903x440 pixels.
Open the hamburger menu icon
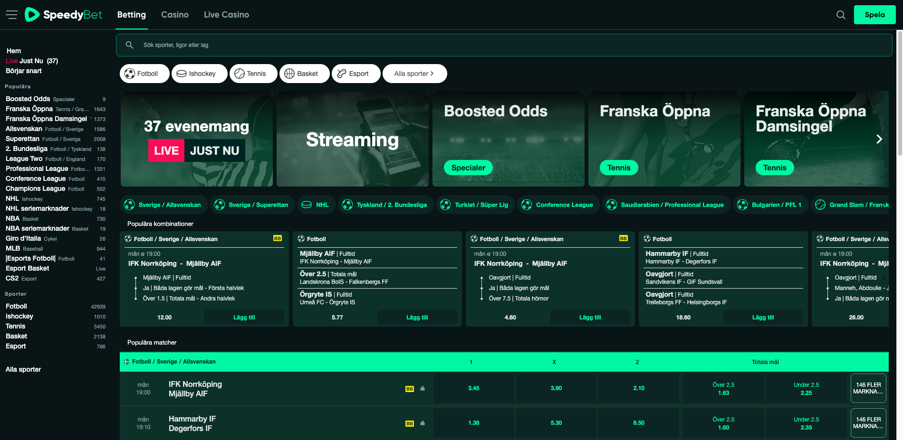(x=11, y=15)
